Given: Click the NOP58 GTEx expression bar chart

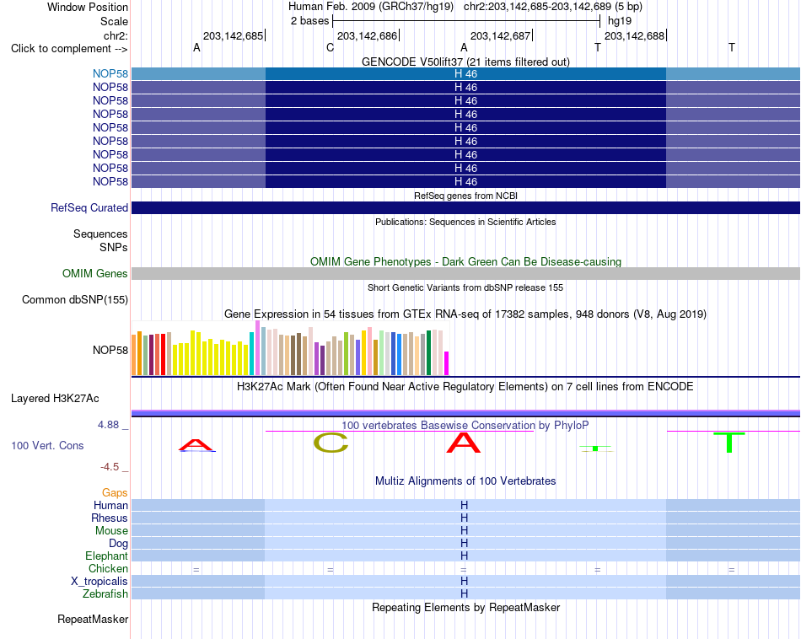Looking at the screenshot, I should click(290, 348).
